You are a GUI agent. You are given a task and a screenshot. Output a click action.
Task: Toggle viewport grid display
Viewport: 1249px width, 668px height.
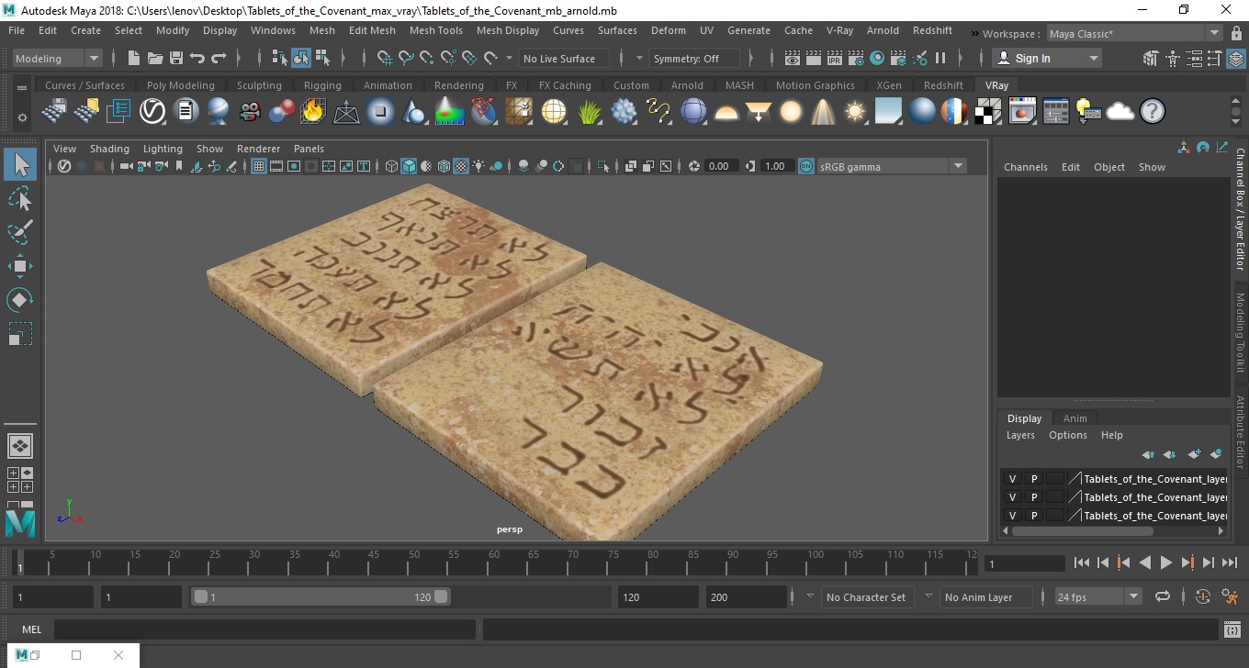pos(259,166)
